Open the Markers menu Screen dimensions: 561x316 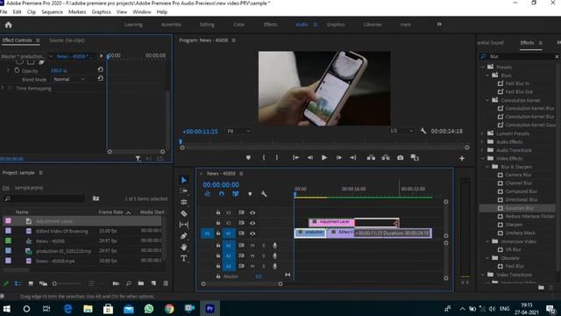coord(77,11)
